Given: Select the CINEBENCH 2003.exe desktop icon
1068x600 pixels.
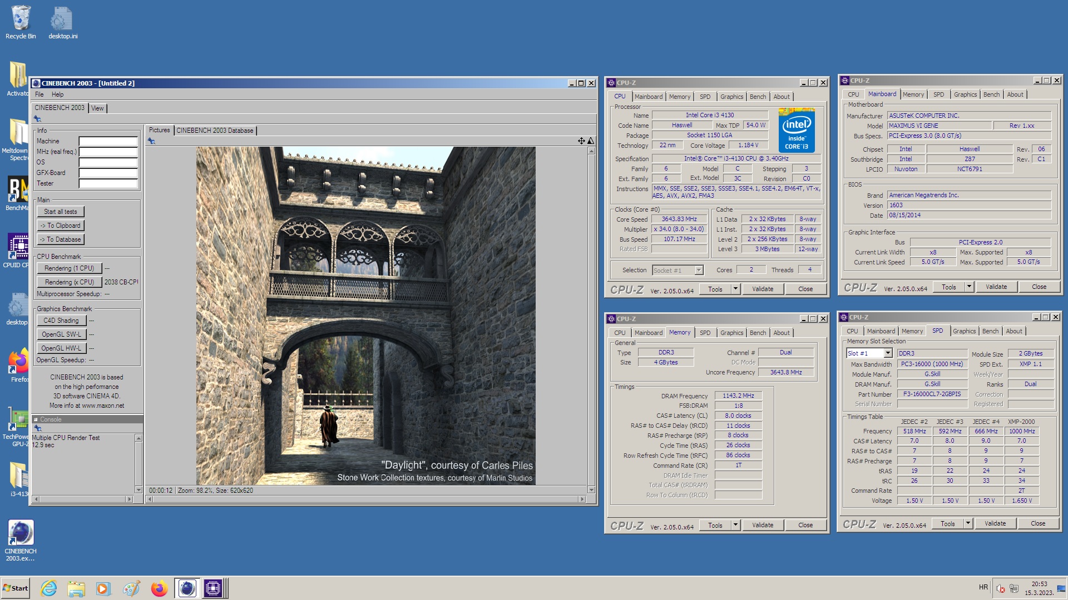Looking at the screenshot, I should [x=21, y=540].
